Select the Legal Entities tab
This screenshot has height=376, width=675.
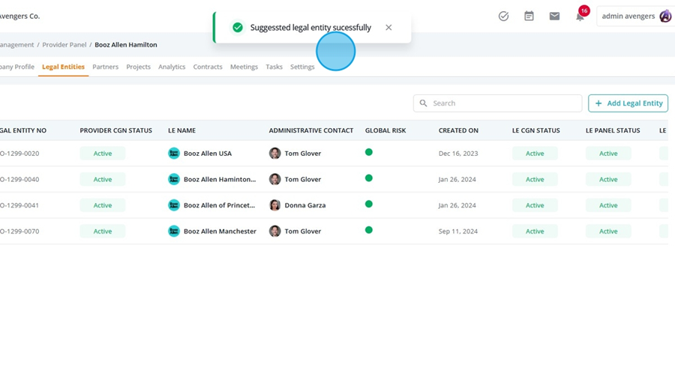point(63,67)
